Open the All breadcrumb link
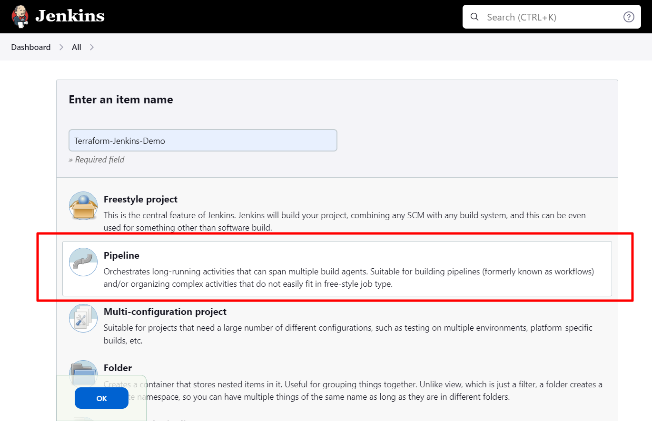The image size is (652, 424). [77, 47]
